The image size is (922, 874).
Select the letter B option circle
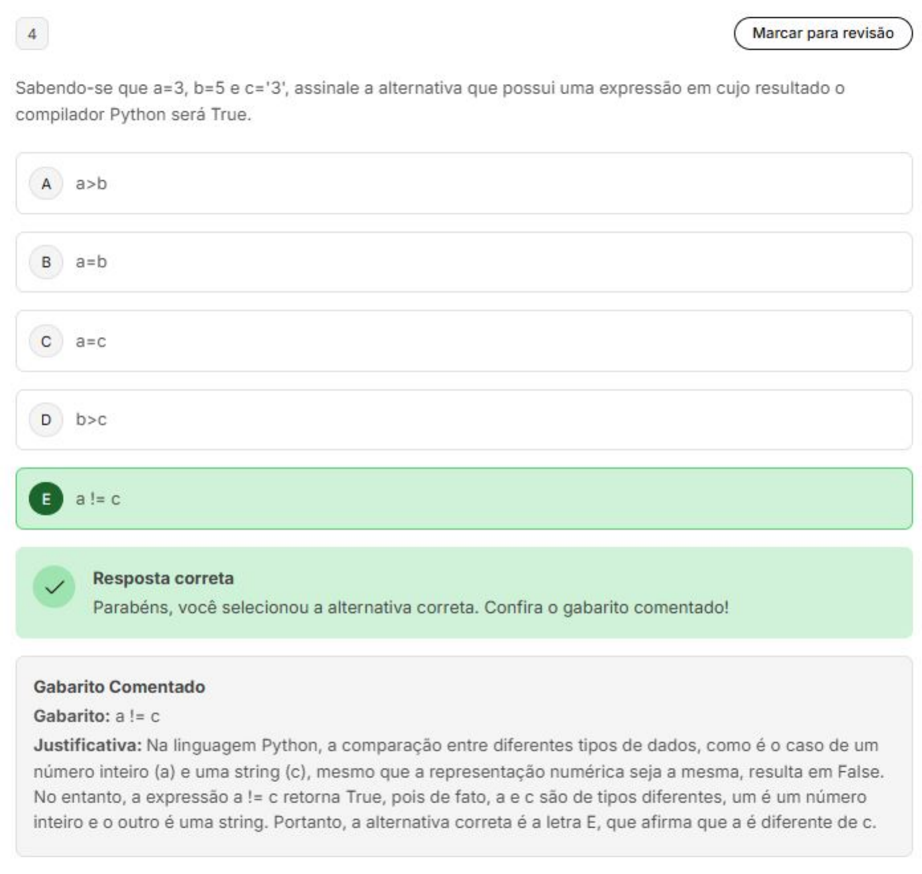point(46,262)
